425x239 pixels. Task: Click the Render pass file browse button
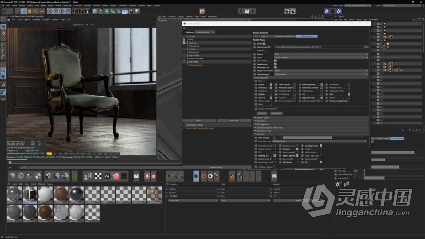pos(366,47)
